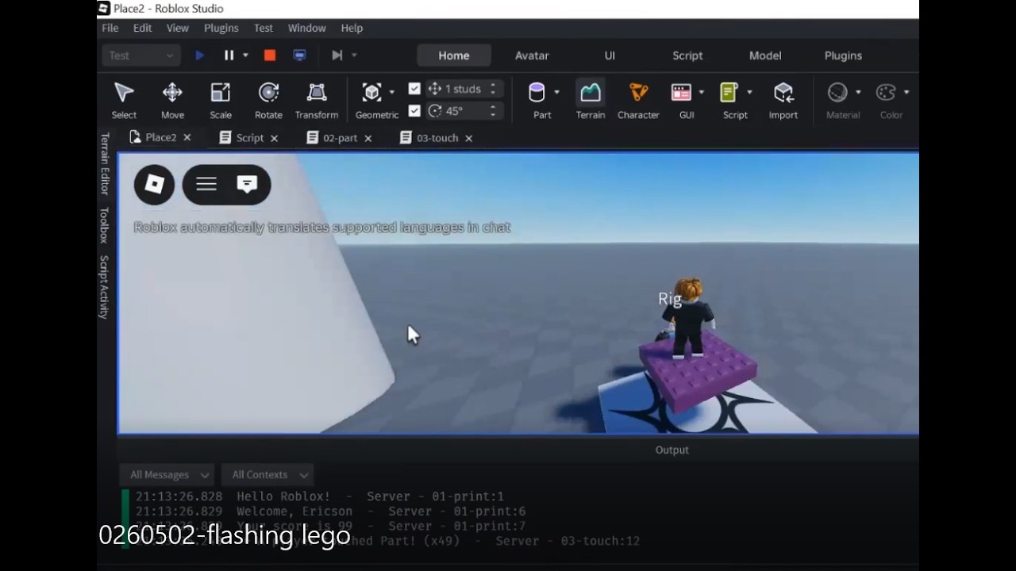Toggle client/server view monitor icon

tap(299, 56)
